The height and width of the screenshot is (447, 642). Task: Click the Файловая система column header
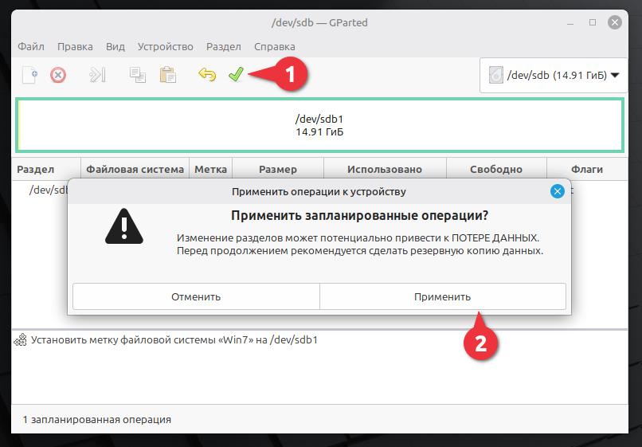(x=135, y=169)
